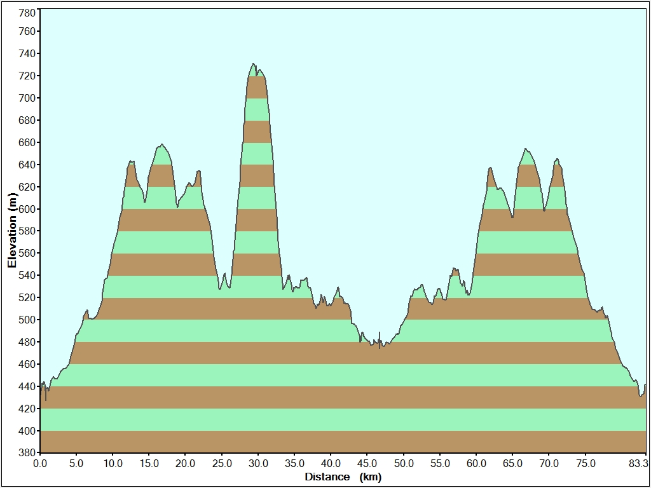Click the 0.0 distance tick label
The width and height of the screenshot is (651, 488).
coord(40,463)
